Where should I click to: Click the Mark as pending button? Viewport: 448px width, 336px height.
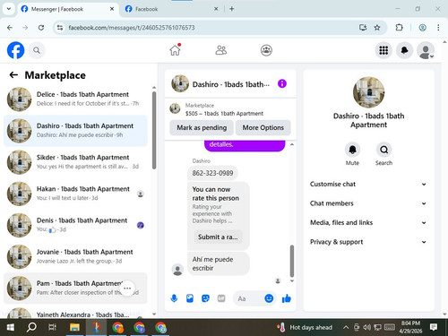pyautogui.click(x=202, y=128)
